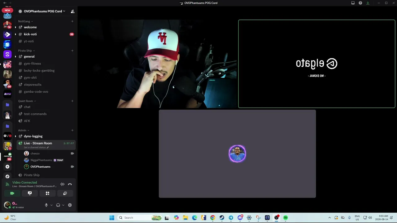Toggle noise suppression waveform icon
This screenshot has width=397, height=223.
(62, 184)
